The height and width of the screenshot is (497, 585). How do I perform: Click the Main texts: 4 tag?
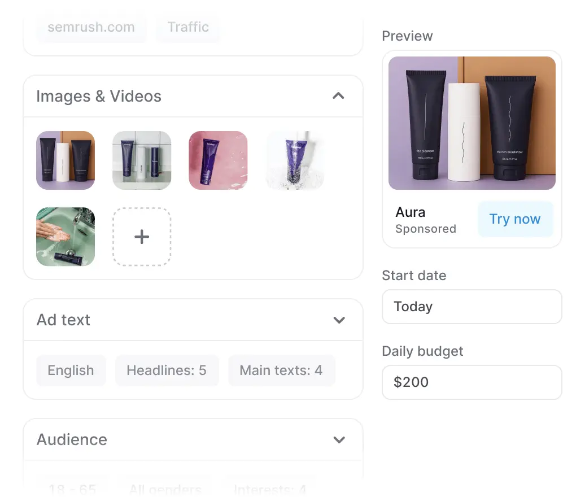[x=281, y=370]
